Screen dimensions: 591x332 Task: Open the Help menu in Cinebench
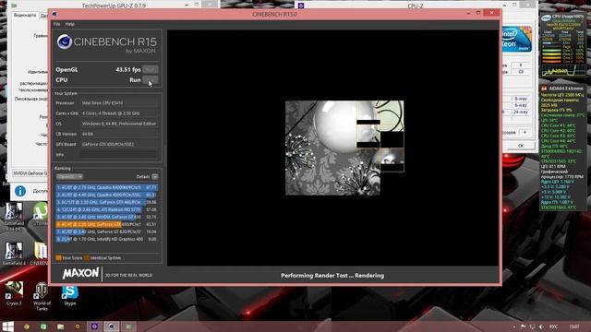pos(70,24)
